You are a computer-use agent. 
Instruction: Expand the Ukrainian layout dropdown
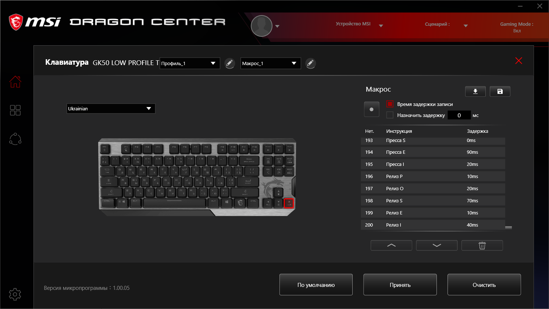tap(111, 109)
